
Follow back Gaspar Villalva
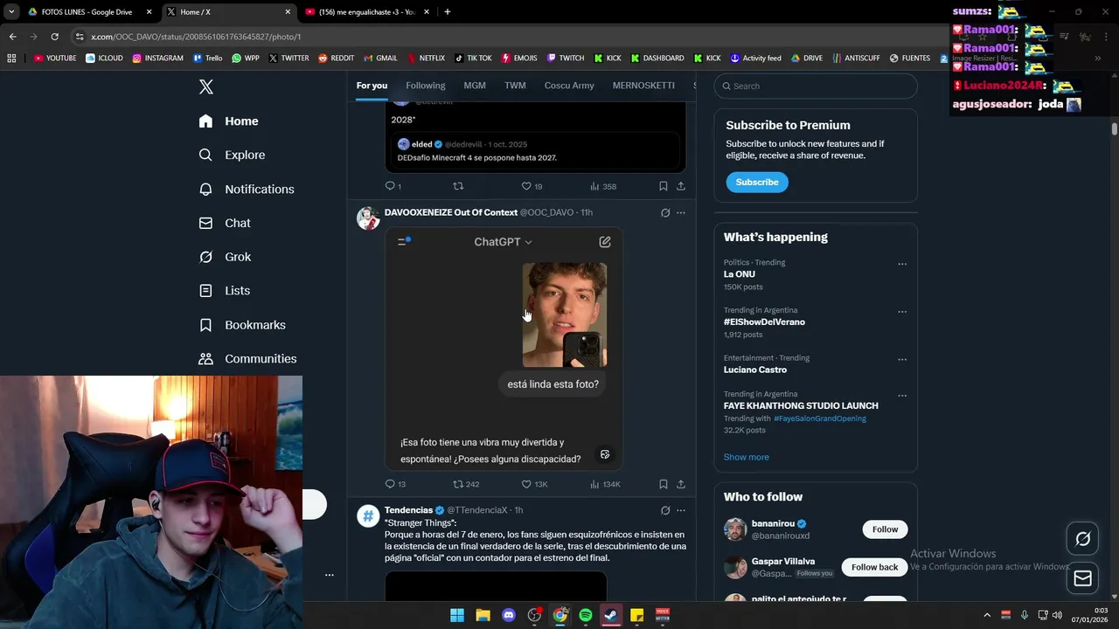[x=874, y=567]
